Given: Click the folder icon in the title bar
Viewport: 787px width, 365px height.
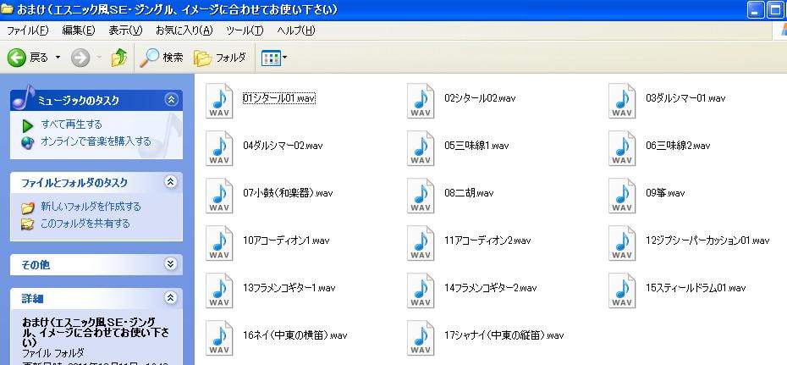Looking at the screenshot, I should (x=7, y=9).
